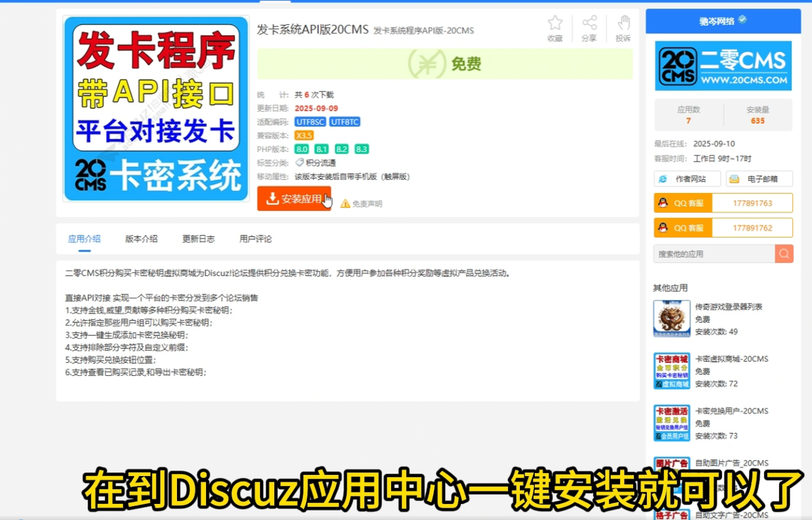Viewport: 812px width, 520px height.
Task: Switch to the 用户评论 tab
Action: (255, 239)
